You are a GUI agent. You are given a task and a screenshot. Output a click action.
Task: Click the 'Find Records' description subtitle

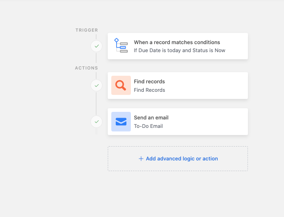pos(150,90)
